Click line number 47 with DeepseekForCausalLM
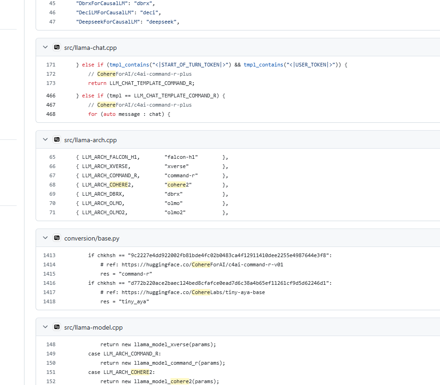Screen dimensions: 440x385 click(53, 22)
